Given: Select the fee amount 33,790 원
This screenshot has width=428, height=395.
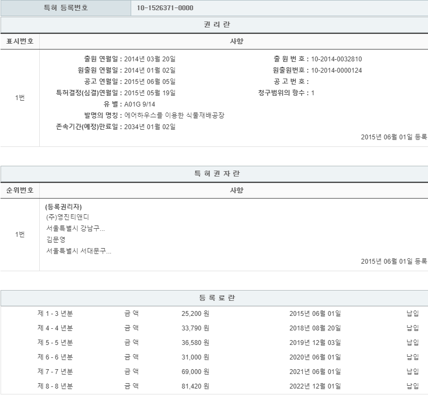Looking at the screenshot, I should click(195, 328).
